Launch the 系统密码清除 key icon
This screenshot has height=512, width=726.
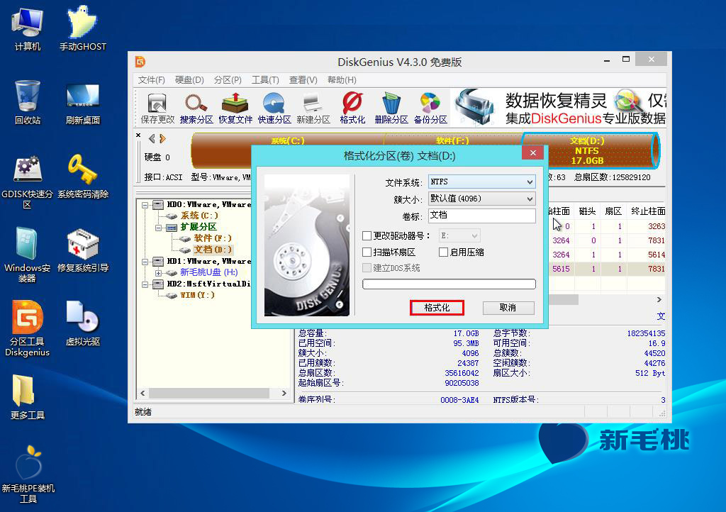click(82, 177)
